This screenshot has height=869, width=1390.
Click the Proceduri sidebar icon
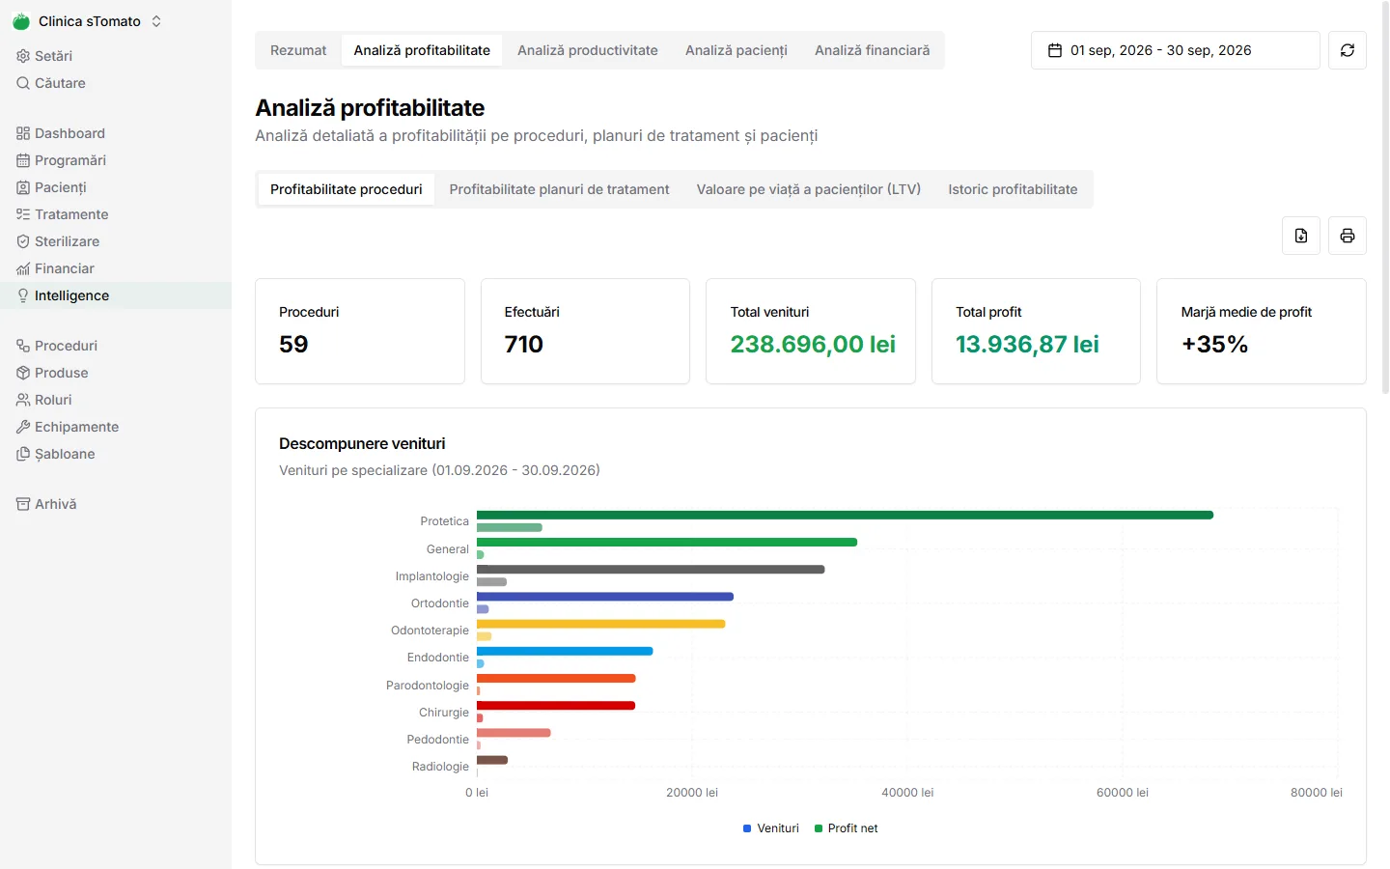coord(23,346)
